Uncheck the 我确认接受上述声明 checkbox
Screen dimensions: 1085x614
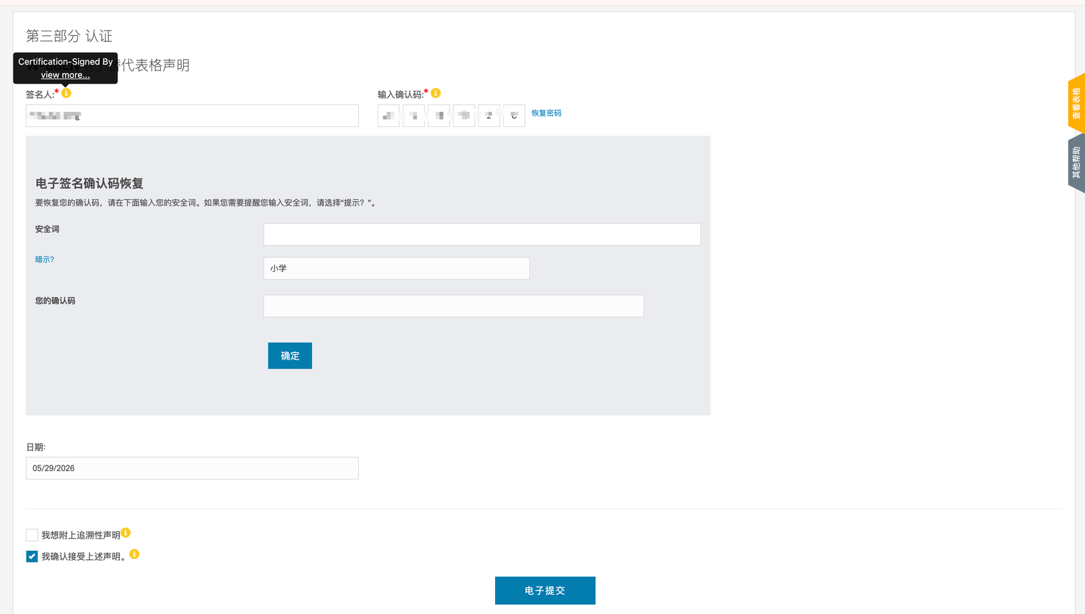[x=32, y=556]
